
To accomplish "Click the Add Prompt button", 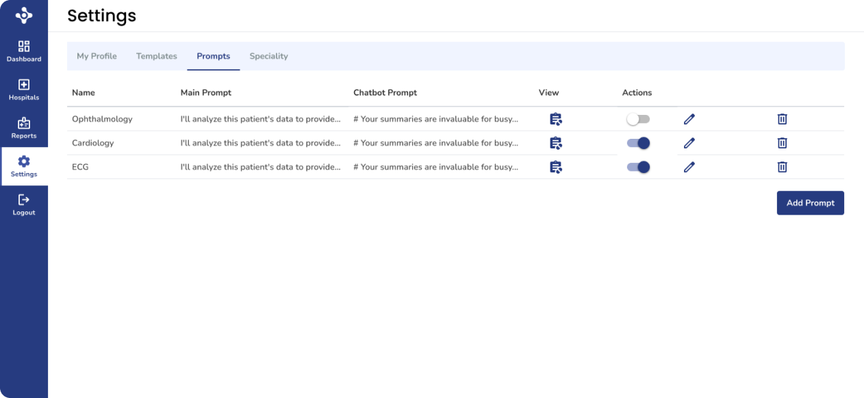I will click(810, 203).
